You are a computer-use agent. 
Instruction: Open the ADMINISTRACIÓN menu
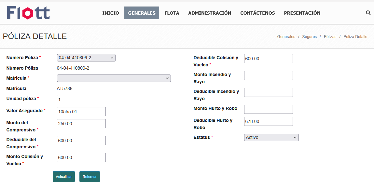(x=210, y=13)
